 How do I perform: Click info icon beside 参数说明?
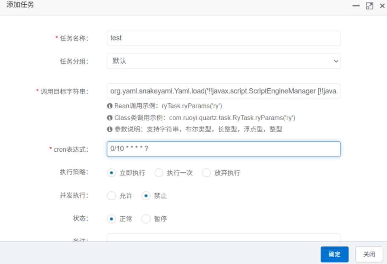click(110, 129)
